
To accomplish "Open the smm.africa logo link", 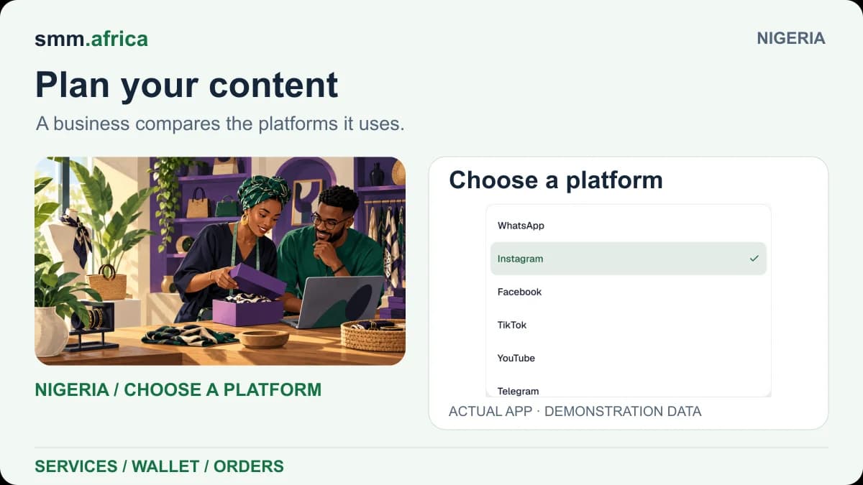I will pyautogui.click(x=91, y=39).
